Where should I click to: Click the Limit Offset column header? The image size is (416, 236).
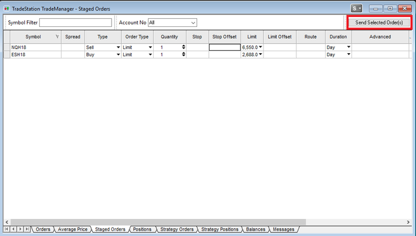coord(280,37)
